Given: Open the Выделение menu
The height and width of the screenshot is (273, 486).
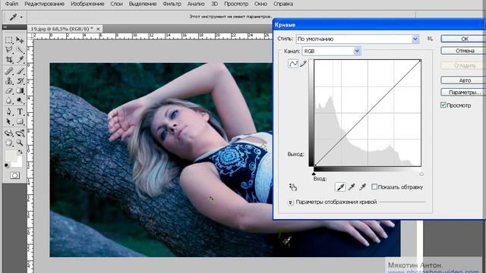Looking at the screenshot, I should pyautogui.click(x=143, y=4).
